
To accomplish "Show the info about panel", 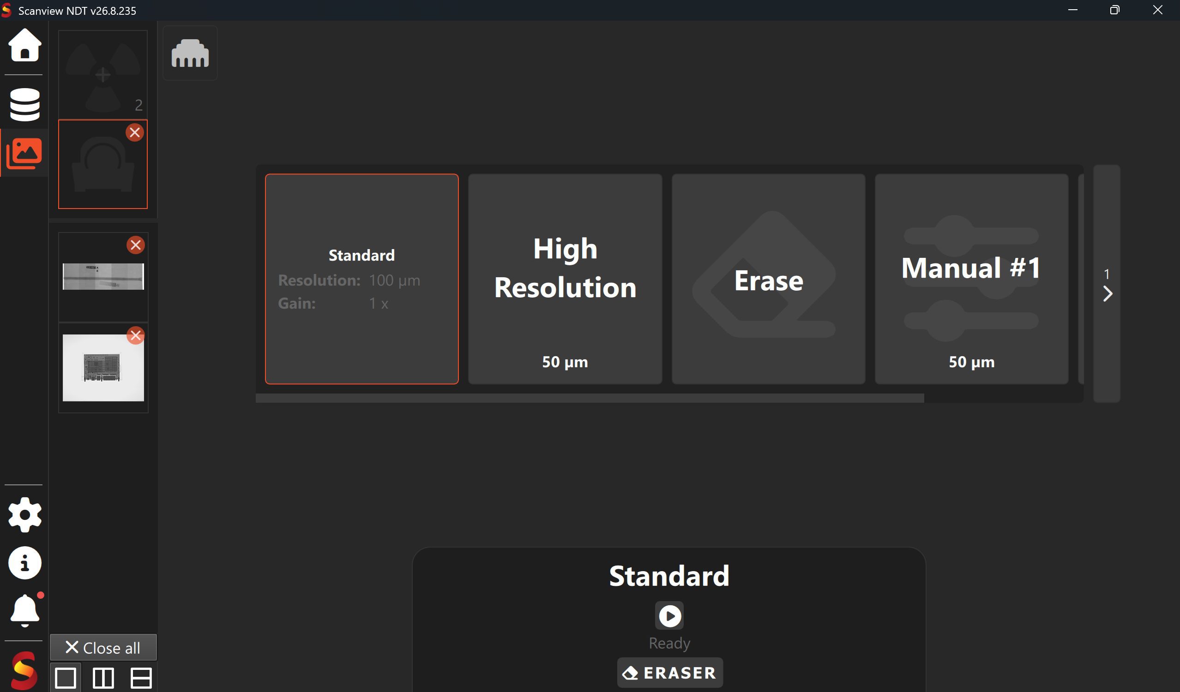I will click(24, 563).
